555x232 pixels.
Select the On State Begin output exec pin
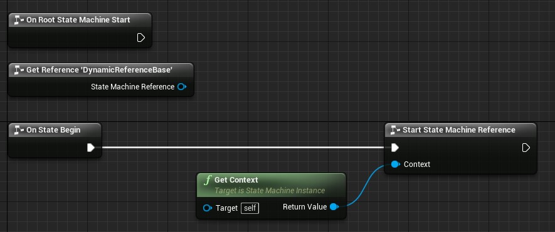[x=91, y=148]
